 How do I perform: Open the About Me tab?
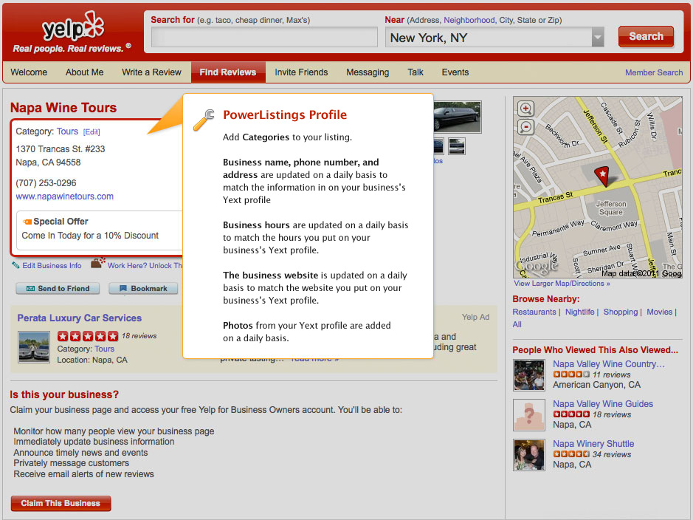84,72
